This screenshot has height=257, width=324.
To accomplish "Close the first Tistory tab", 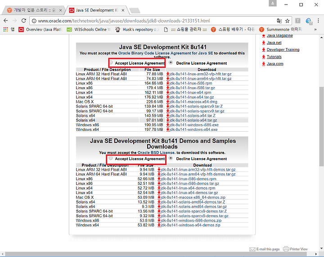I will 60,10.
